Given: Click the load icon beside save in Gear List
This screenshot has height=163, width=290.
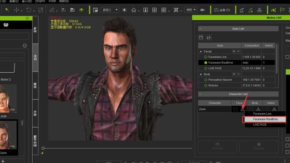Looking at the screenshot, I should [x=209, y=37].
